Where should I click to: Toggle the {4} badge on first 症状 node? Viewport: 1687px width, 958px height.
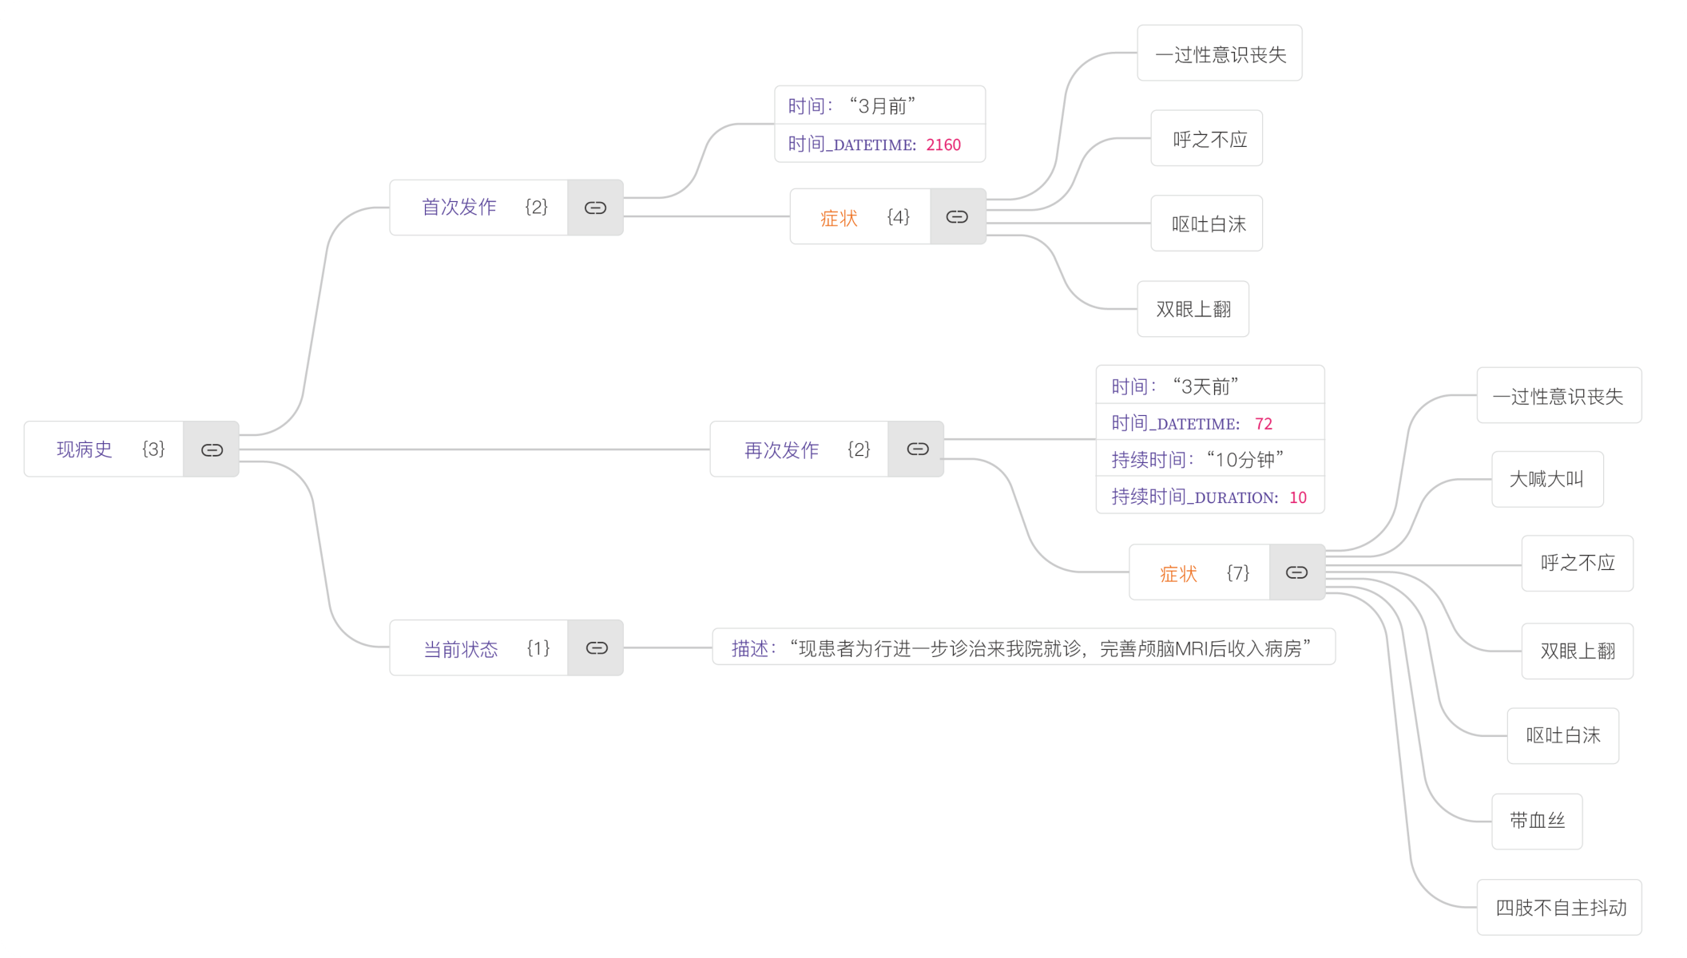click(898, 216)
